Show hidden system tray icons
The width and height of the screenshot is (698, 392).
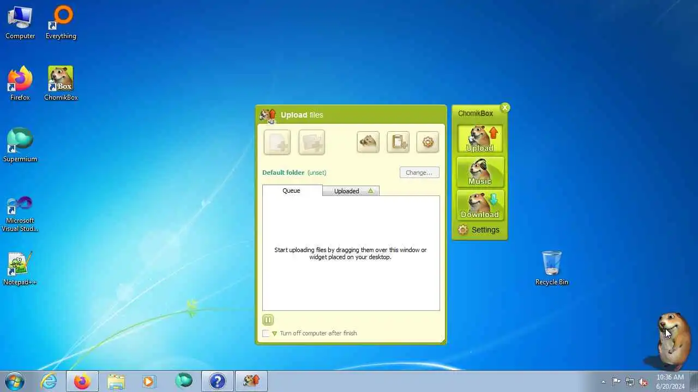tap(603, 382)
